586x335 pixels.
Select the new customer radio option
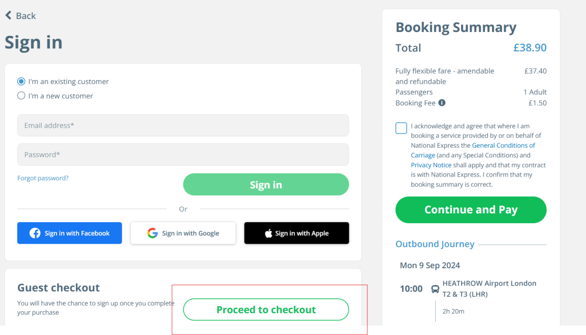(21, 96)
